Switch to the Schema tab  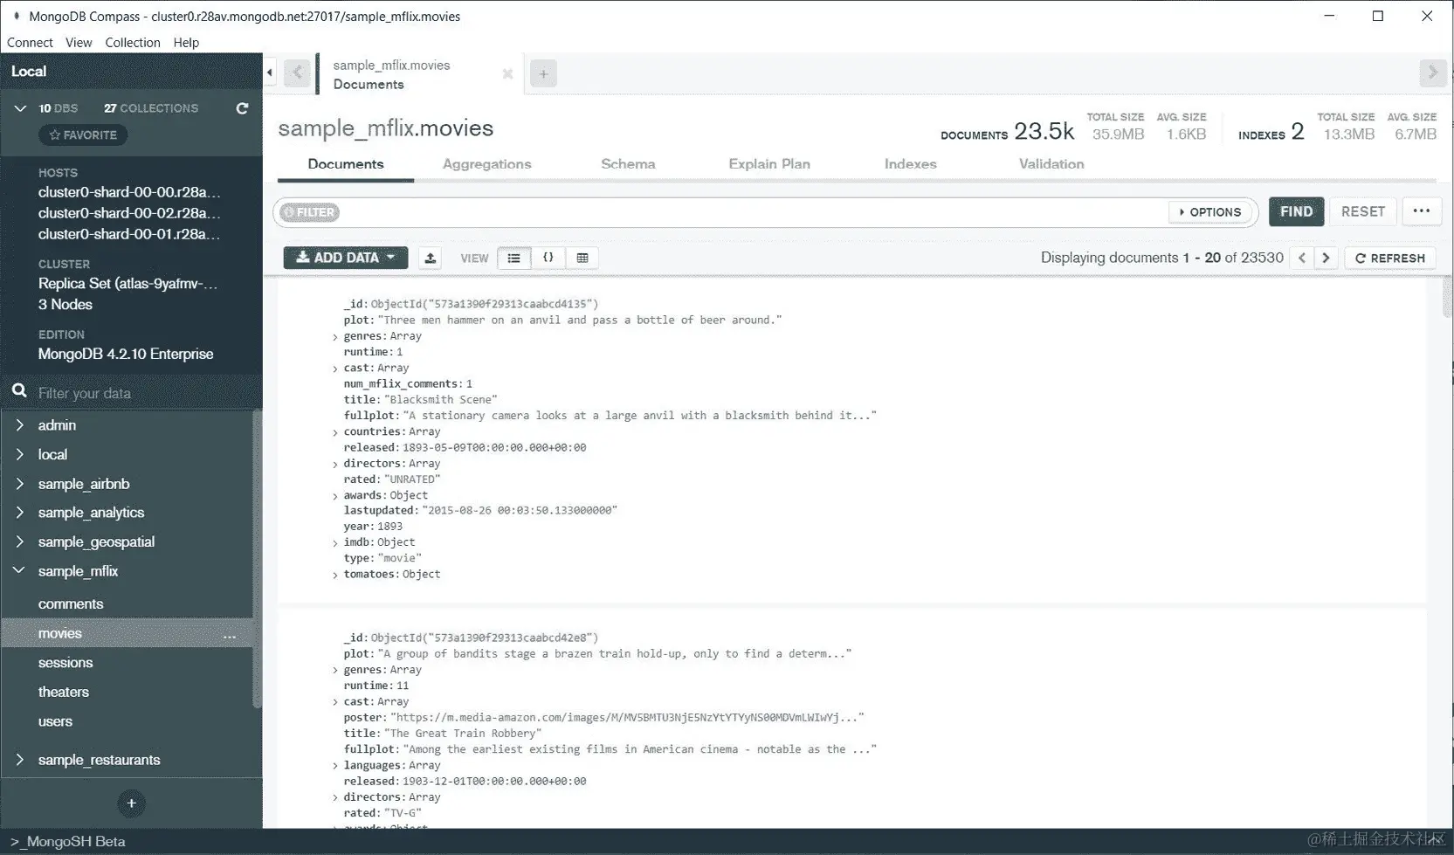(x=627, y=163)
